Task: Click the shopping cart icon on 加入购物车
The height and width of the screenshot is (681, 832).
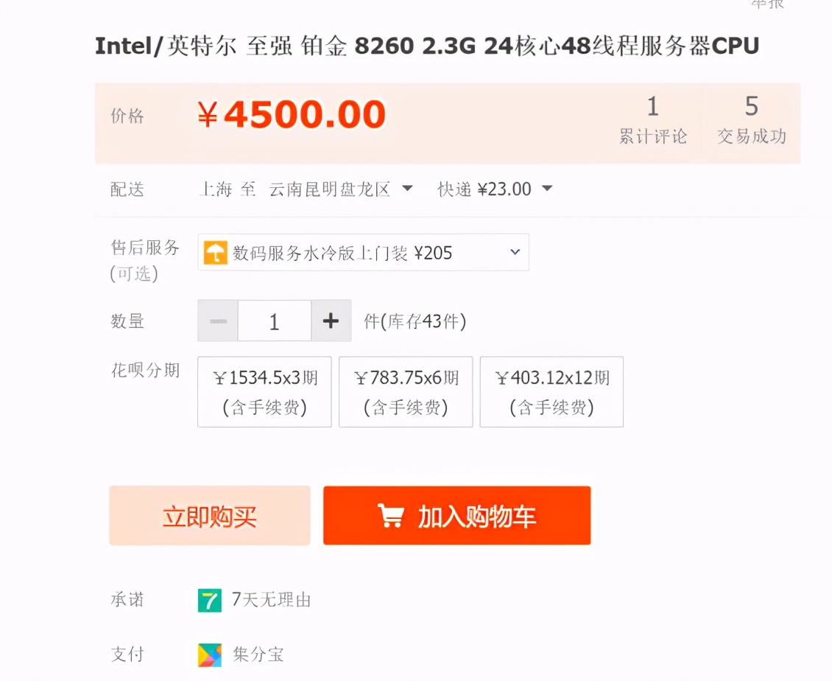Action: pyautogui.click(x=391, y=514)
